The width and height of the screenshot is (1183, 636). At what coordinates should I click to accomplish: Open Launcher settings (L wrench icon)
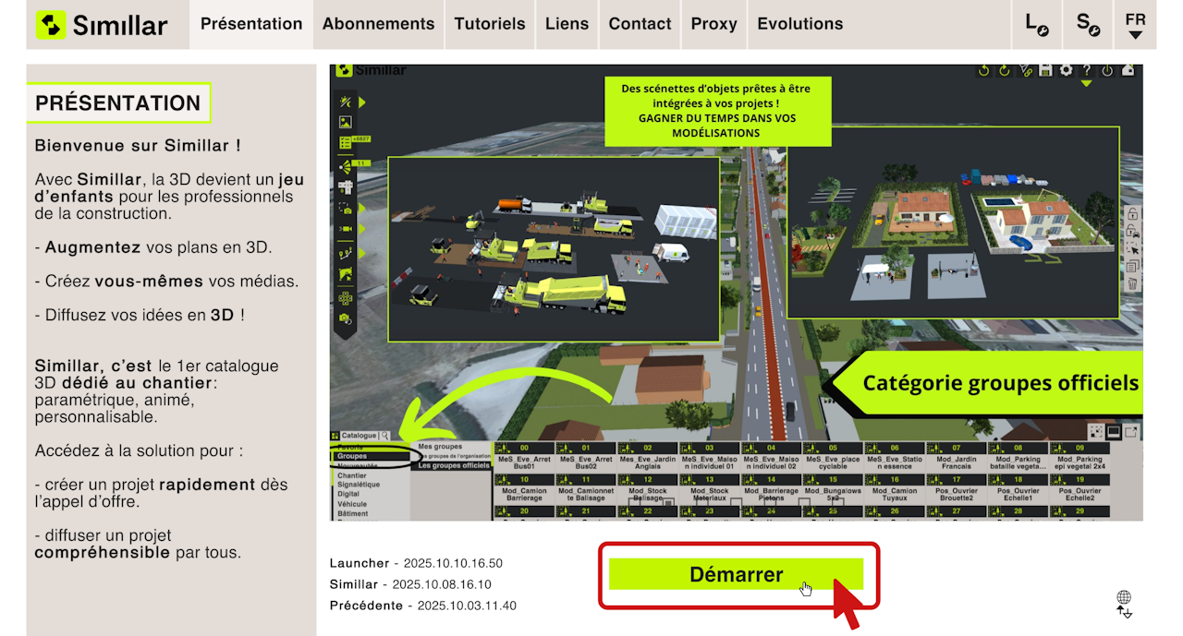pyautogui.click(x=1037, y=24)
